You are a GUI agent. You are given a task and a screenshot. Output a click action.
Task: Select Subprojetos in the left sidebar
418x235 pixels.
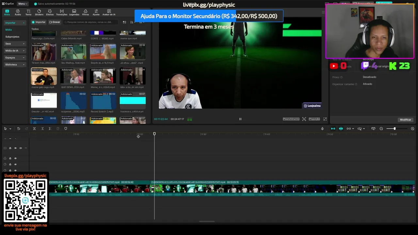(12, 37)
